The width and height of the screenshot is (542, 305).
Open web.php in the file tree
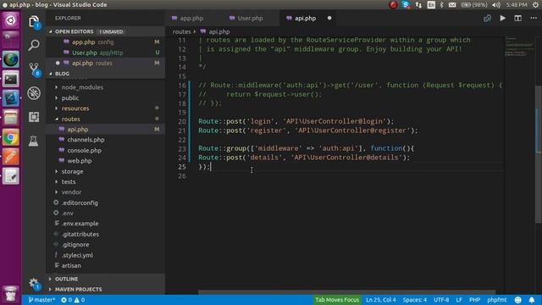coord(105,160)
